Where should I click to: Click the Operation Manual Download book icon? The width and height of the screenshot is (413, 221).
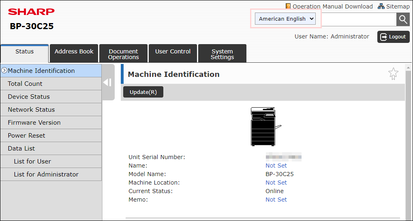(288, 6)
